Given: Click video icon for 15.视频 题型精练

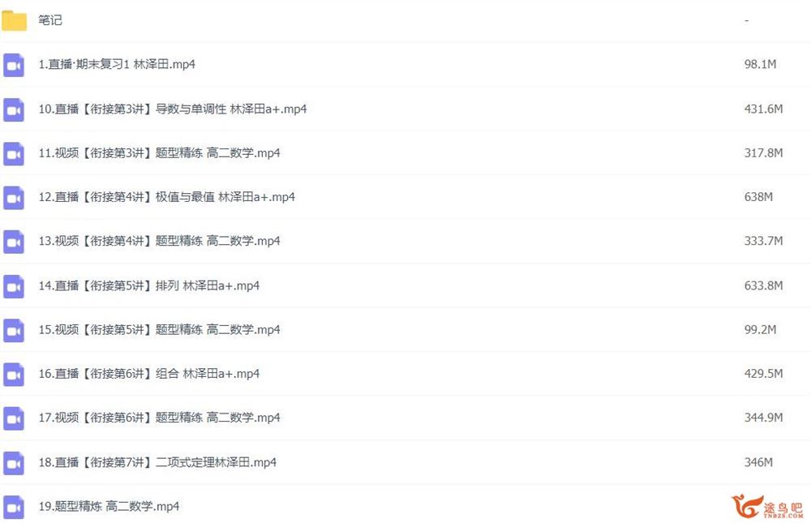Looking at the screenshot, I should [x=14, y=331].
